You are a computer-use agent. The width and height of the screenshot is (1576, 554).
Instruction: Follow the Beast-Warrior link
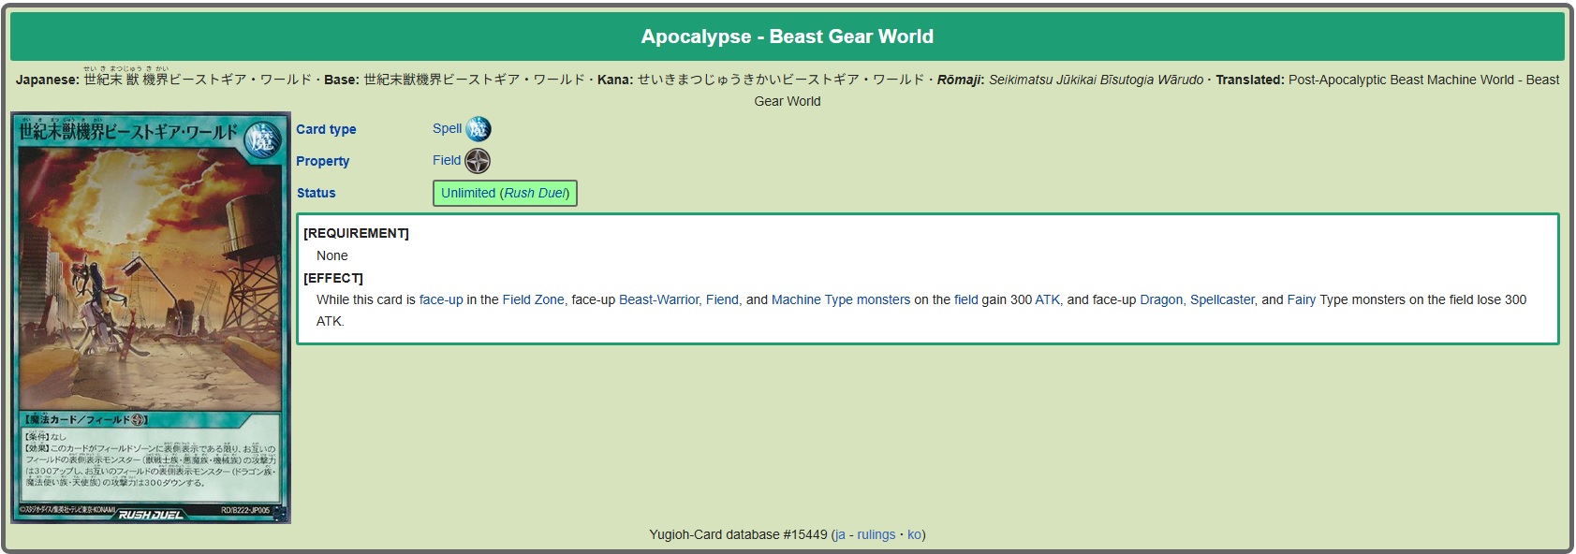tap(659, 299)
